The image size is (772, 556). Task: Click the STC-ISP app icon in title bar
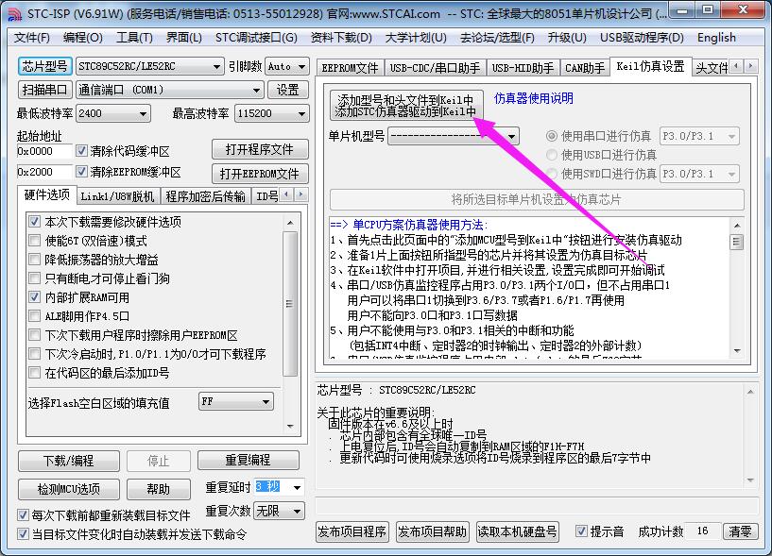pyautogui.click(x=14, y=14)
